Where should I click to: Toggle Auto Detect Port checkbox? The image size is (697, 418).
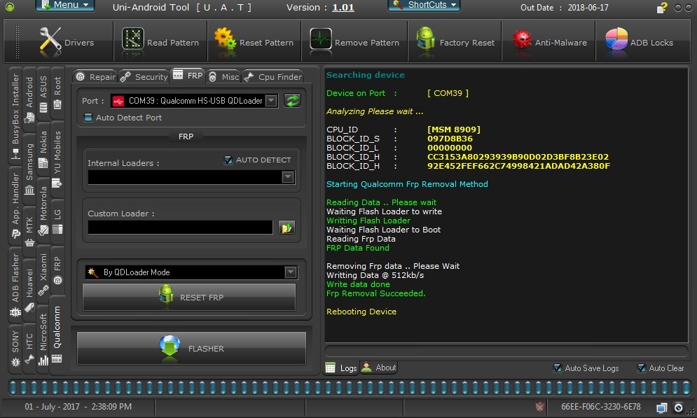coord(88,118)
